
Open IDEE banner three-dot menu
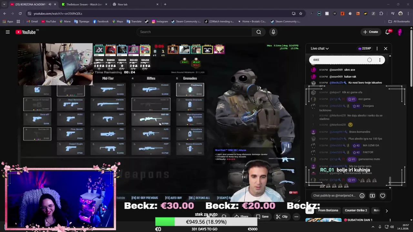pos(380,60)
